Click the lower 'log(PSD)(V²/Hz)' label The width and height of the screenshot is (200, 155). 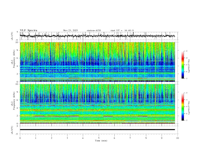click(x=189, y=108)
